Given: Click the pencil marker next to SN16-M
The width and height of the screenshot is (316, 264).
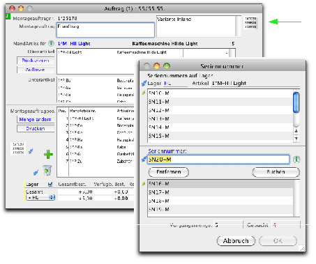Looking at the screenshot, I should [x=144, y=184].
